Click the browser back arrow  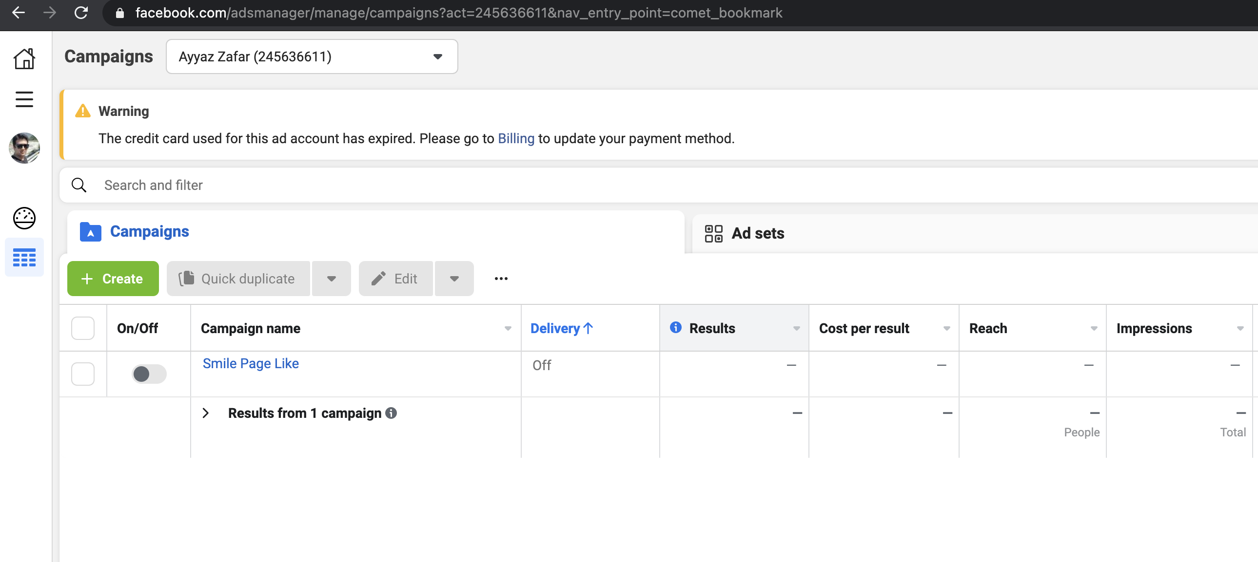point(18,13)
